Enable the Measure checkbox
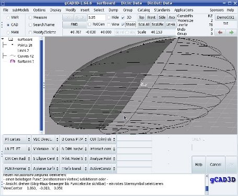The height and width of the screenshot is (196, 238). (x=30, y=17)
